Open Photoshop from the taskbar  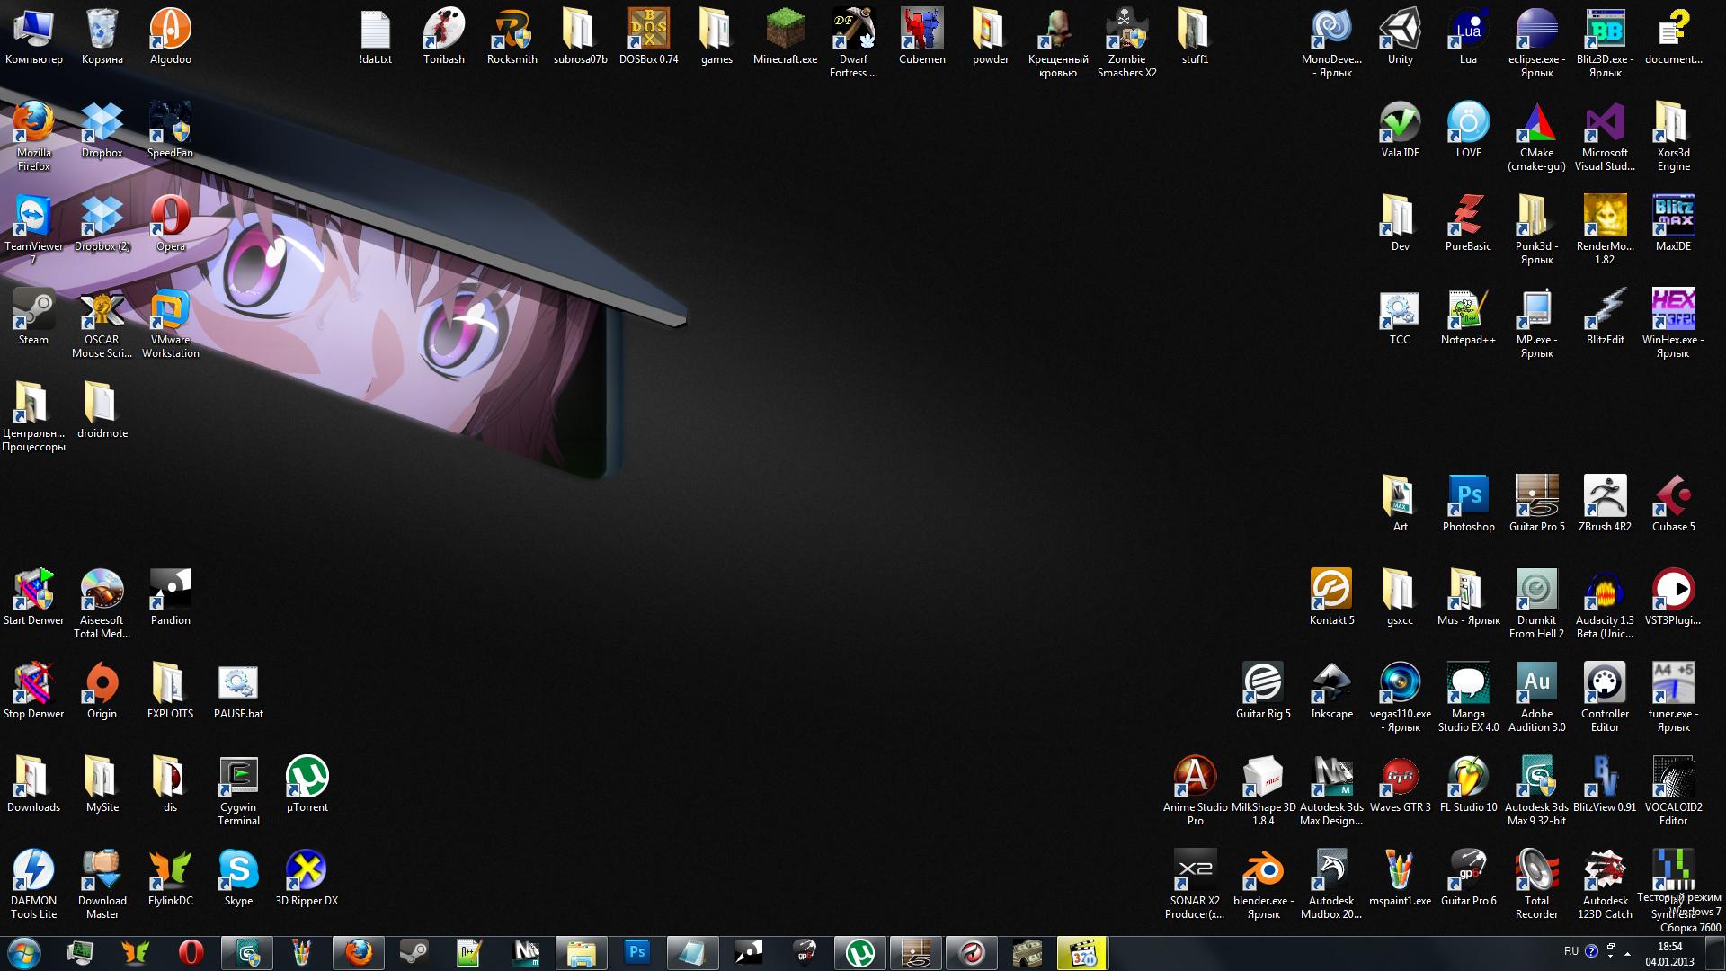(x=636, y=952)
